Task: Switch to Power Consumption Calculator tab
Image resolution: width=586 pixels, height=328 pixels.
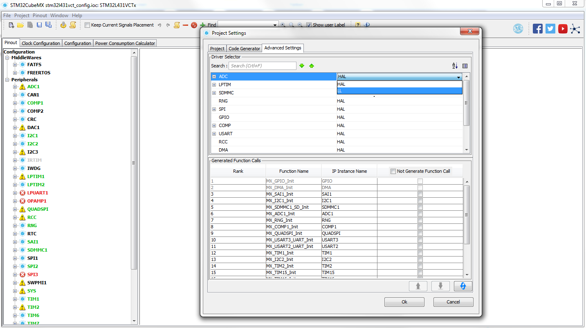Action: 125,43
